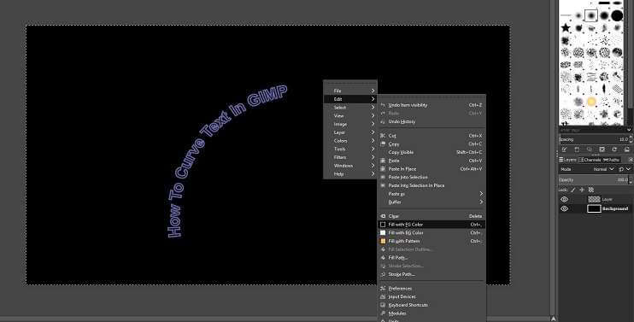
Task: Select the Background layer thumbnail
Action: point(594,208)
